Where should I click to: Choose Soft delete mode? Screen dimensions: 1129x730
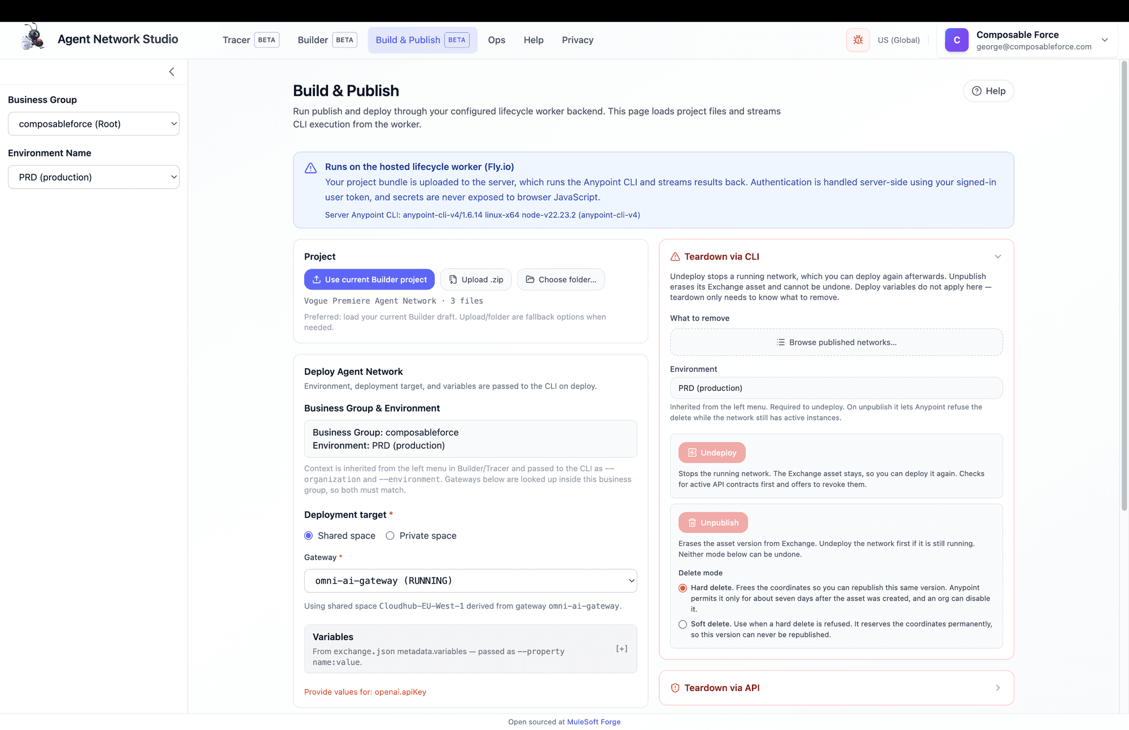tap(682, 624)
